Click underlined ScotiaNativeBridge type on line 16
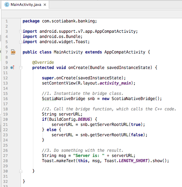182x187 pixels. pos(64,99)
